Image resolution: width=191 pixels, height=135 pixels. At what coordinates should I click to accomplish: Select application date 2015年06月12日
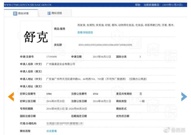[x=102, y=57]
